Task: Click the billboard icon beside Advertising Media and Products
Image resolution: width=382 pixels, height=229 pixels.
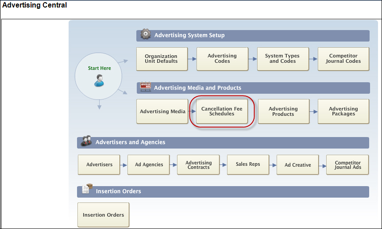Action: click(x=146, y=87)
